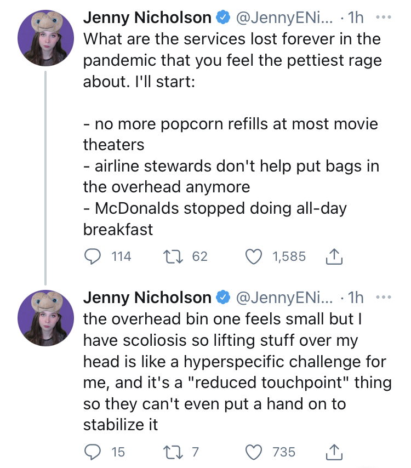
Task: Like the second tweet with 735 likes
Action: [x=254, y=452]
